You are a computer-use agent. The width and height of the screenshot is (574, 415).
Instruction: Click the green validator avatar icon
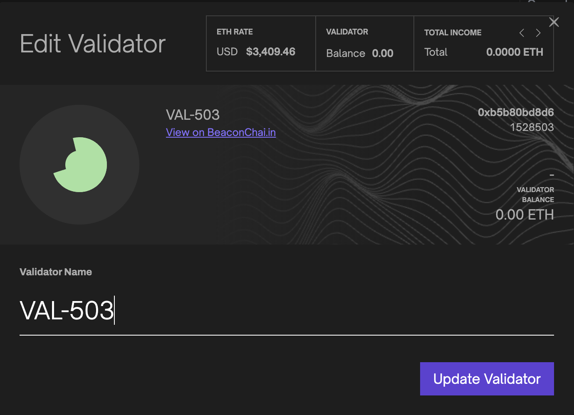click(x=80, y=165)
